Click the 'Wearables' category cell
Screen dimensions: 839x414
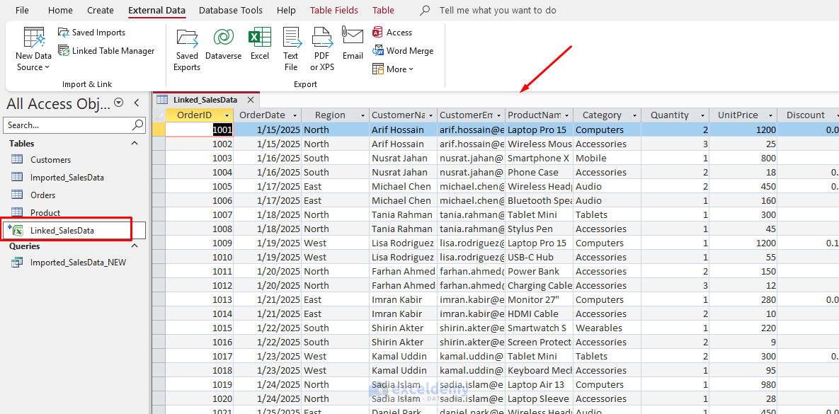[607, 328]
